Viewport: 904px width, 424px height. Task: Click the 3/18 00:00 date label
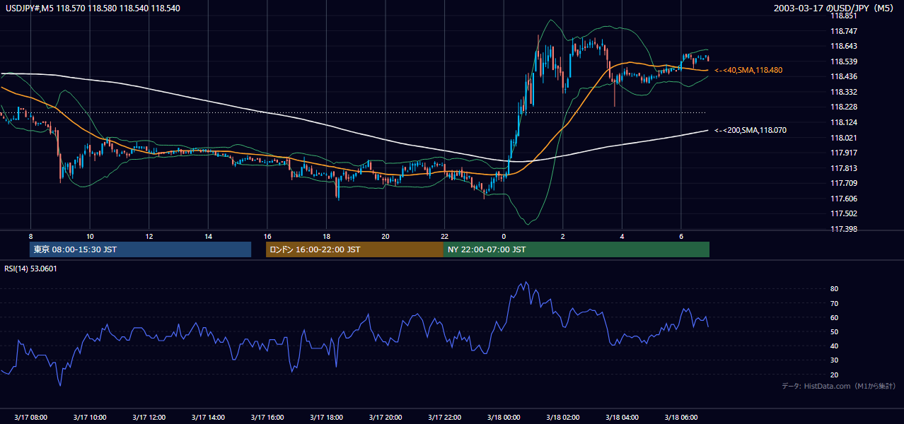pos(503,418)
